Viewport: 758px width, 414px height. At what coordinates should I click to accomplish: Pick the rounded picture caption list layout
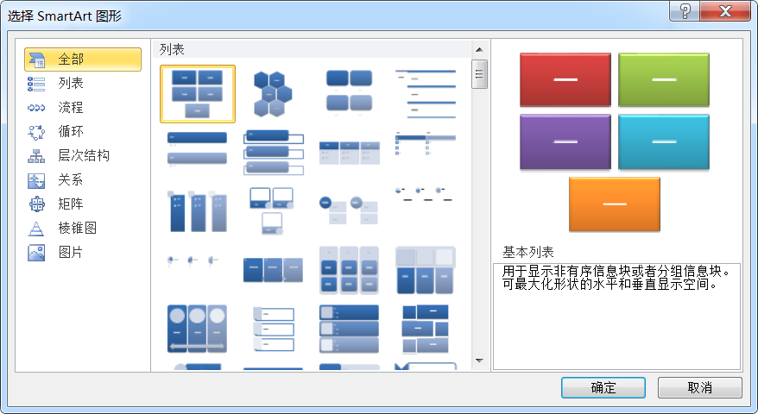[x=349, y=93]
